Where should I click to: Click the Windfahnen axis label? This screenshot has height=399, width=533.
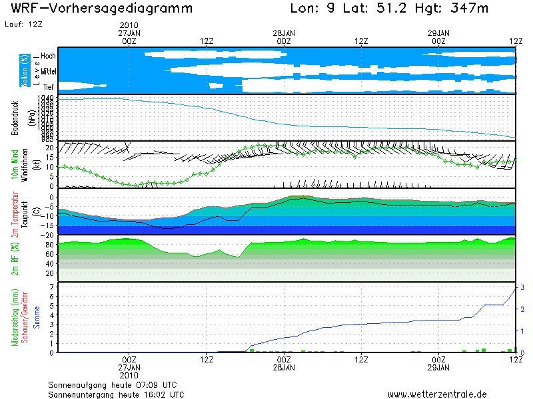click(x=25, y=164)
